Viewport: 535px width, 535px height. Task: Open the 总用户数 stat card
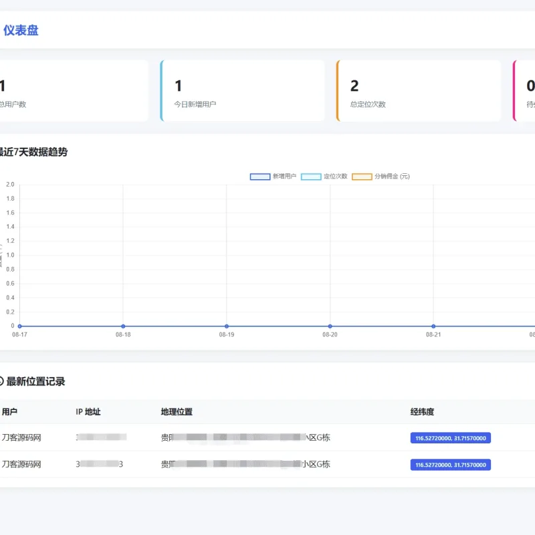pos(74,91)
